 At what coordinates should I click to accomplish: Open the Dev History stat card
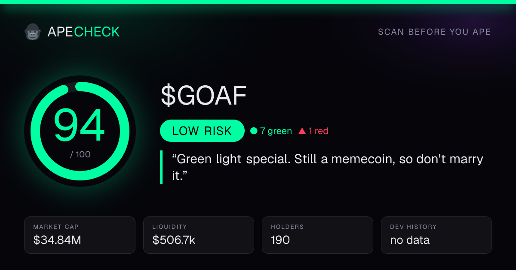coord(436,235)
